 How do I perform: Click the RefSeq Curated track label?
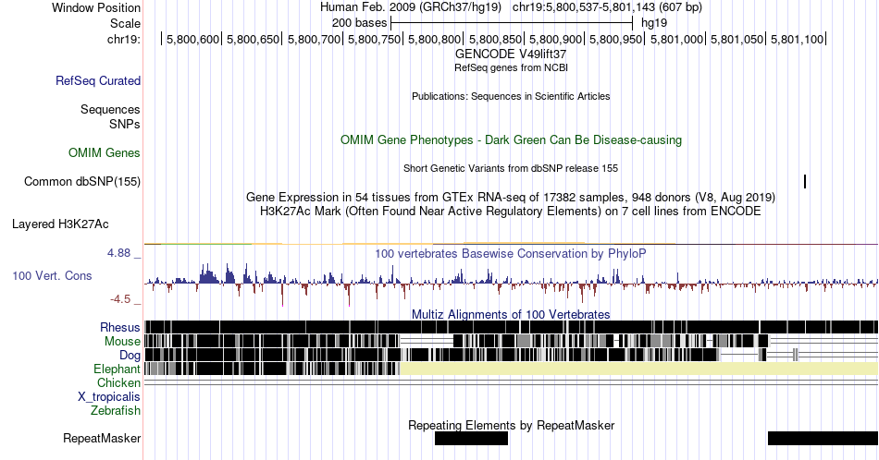97,80
